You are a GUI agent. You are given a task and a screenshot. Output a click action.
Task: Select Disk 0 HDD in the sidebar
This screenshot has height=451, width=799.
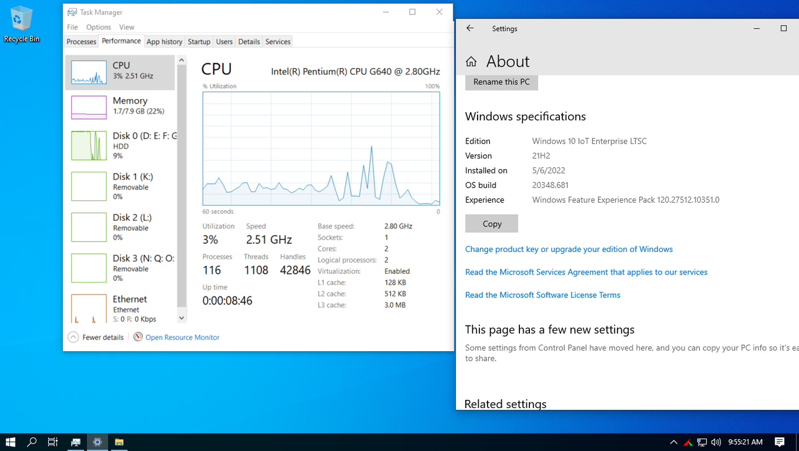tap(121, 145)
